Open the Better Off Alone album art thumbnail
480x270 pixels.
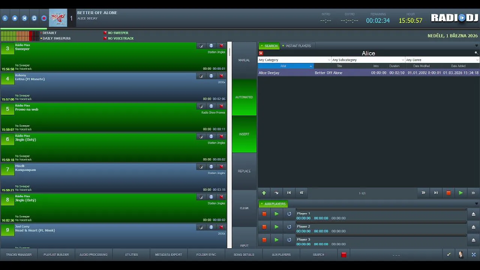(x=58, y=18)
